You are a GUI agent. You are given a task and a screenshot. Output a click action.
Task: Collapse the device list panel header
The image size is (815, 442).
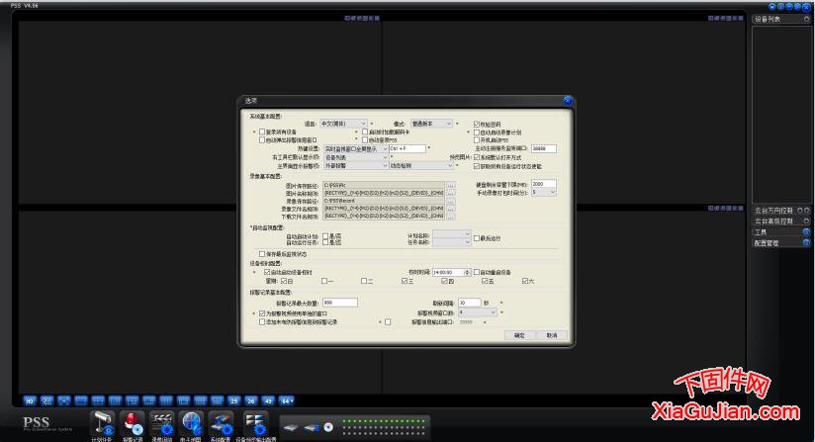tap(806, 19)
